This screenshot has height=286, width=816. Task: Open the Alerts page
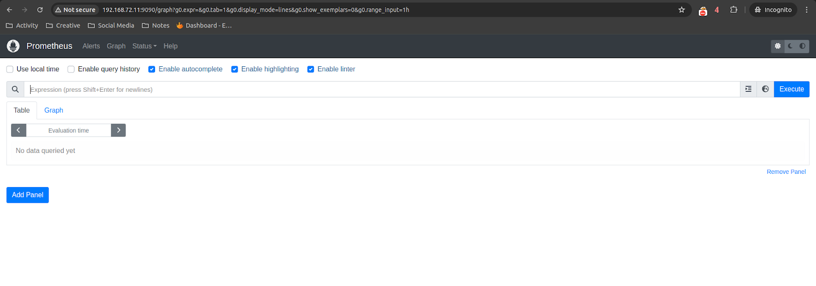click(91, 46)
